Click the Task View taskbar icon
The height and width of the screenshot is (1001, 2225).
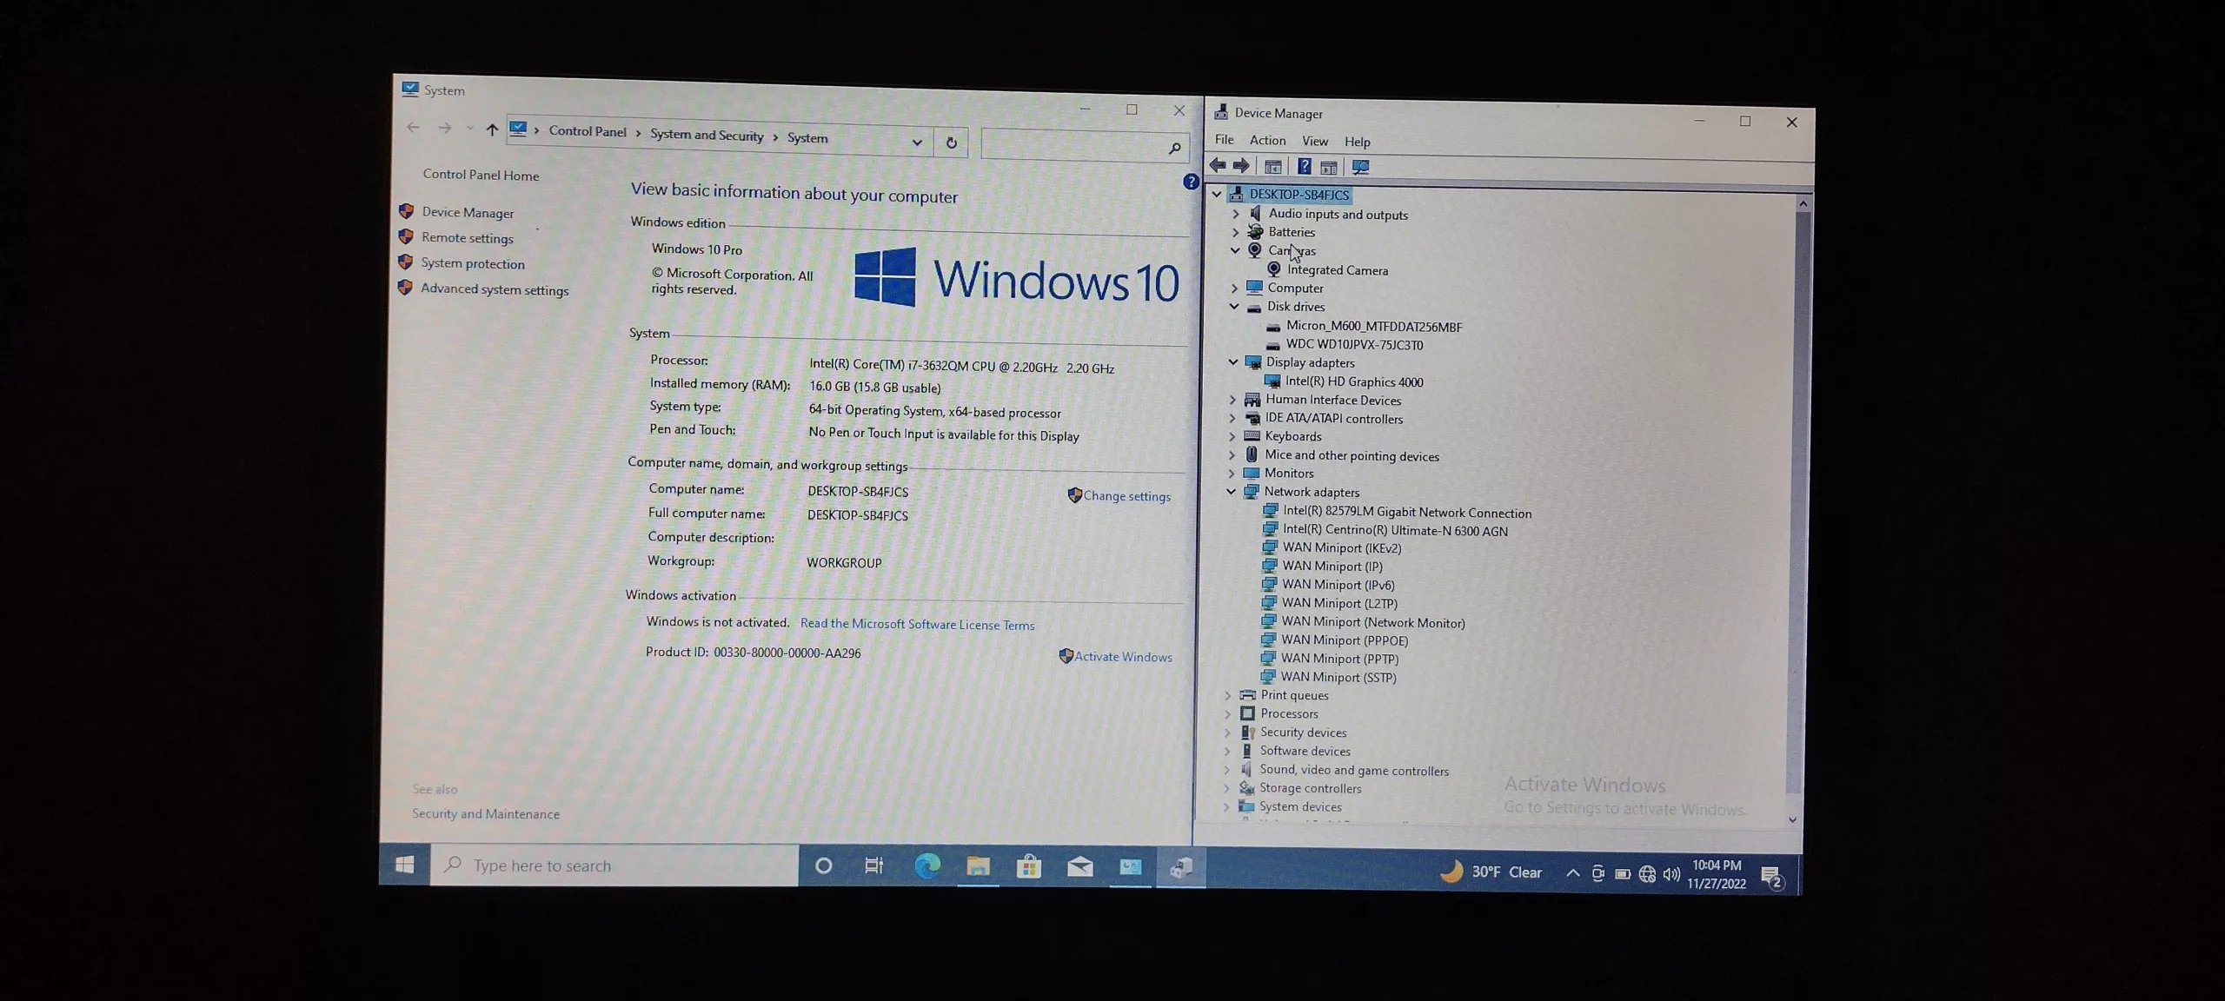click(873, 865)
